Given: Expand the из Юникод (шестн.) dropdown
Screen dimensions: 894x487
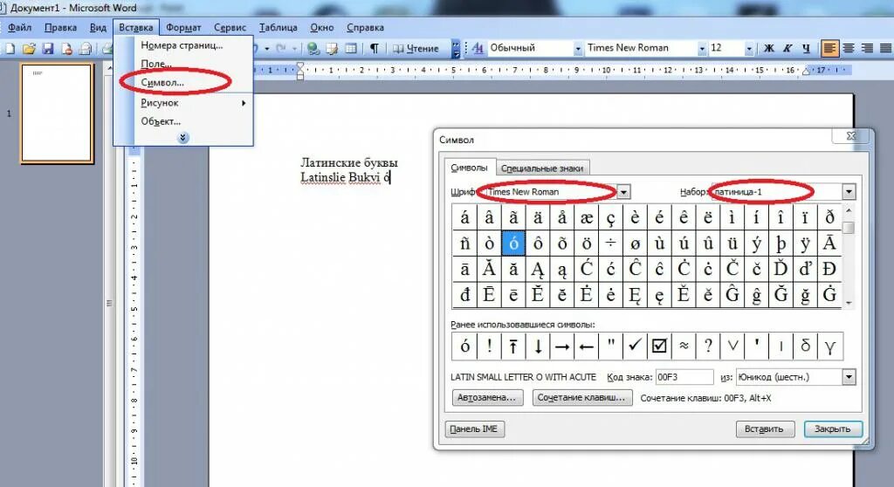Looking at the screenshot, I should [x=849, y=377].
